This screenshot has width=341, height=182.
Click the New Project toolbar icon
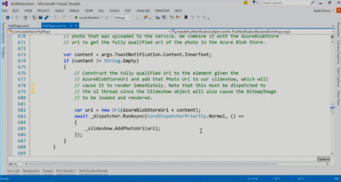tap(25, 18)
